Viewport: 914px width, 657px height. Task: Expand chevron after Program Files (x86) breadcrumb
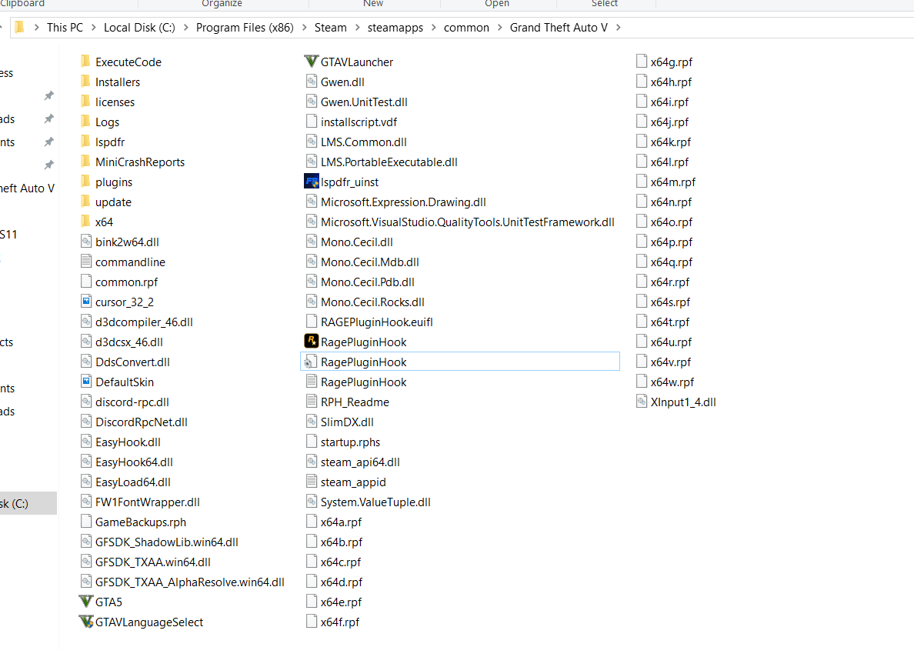304,28
